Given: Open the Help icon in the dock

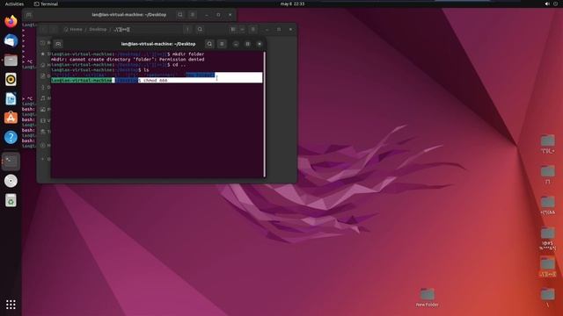Looking at the screenshot, I should [11, 137].
